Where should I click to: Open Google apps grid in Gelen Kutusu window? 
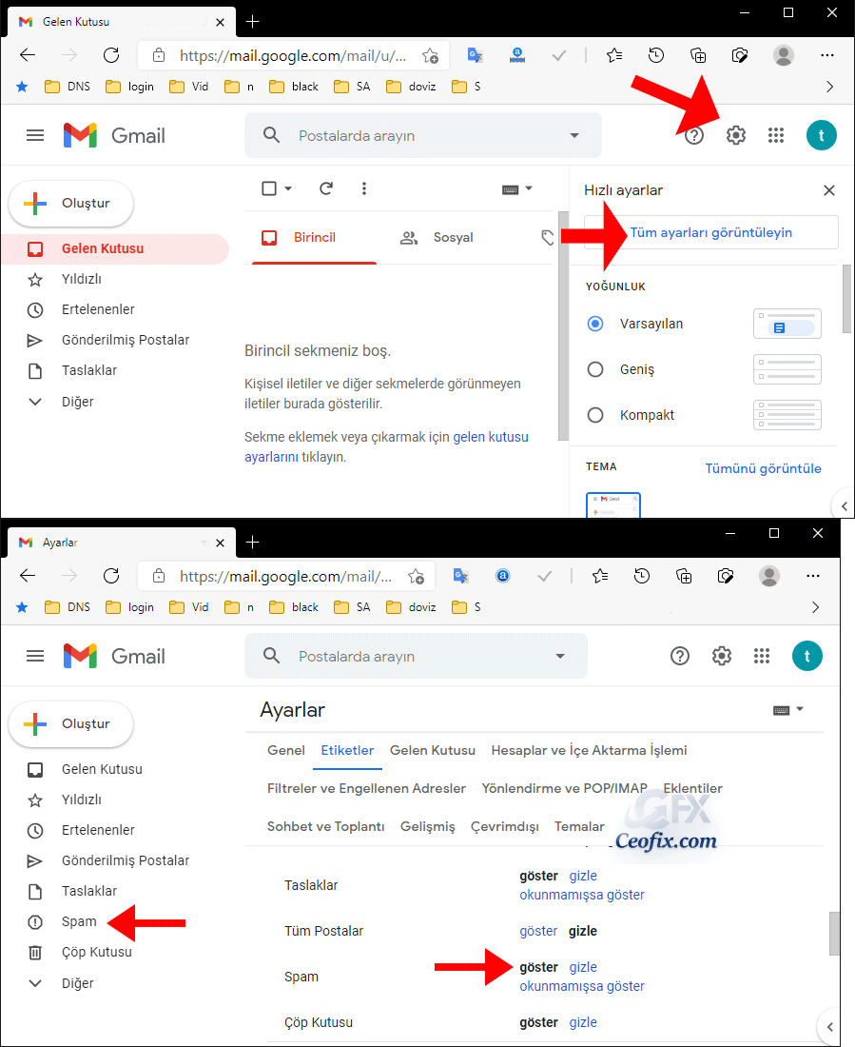pos(775,135)
